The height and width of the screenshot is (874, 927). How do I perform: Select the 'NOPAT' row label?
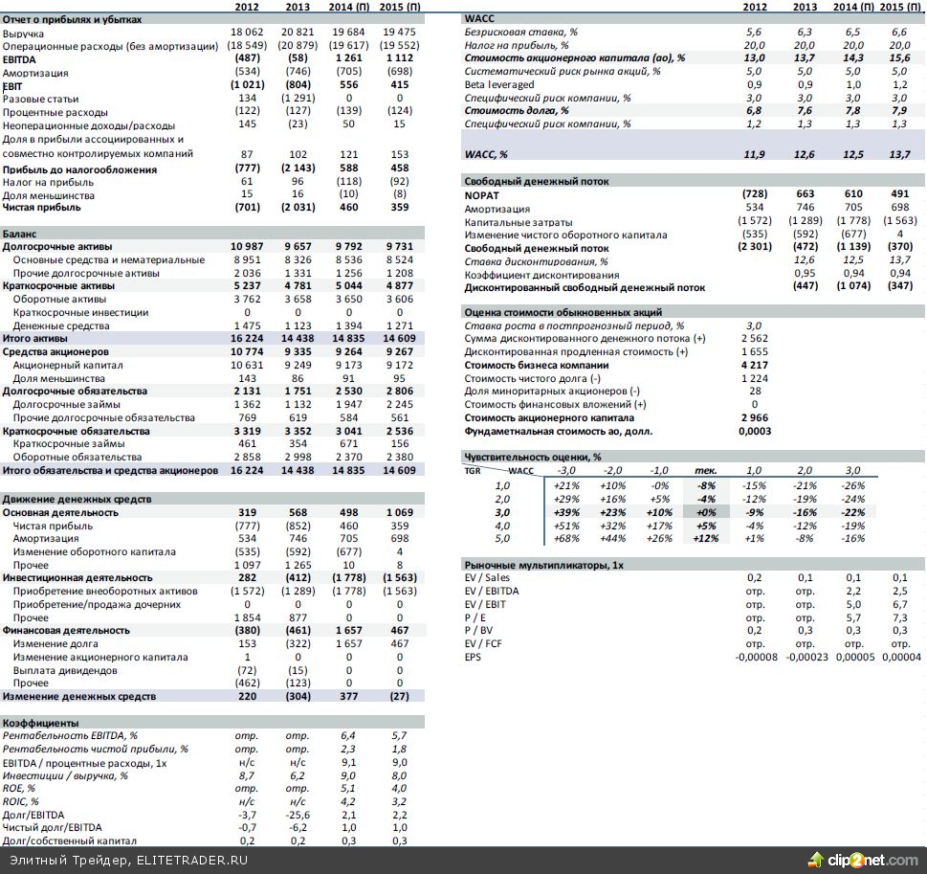click(482, 195)
